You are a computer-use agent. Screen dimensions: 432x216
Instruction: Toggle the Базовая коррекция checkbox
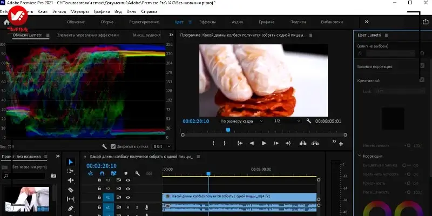tap(422, 65)
